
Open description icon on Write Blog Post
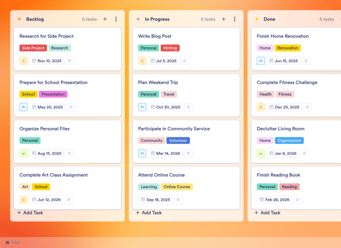tap(185, 61)
